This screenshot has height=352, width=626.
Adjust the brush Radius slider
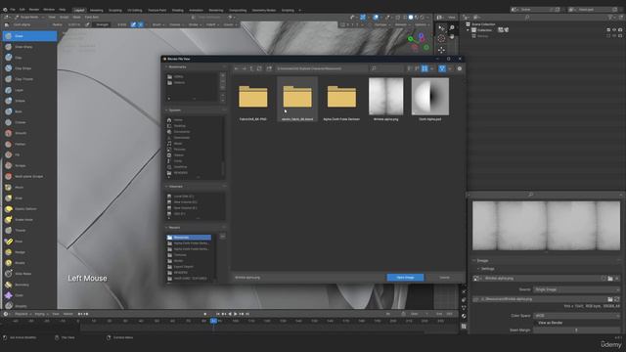coord(67,24)
